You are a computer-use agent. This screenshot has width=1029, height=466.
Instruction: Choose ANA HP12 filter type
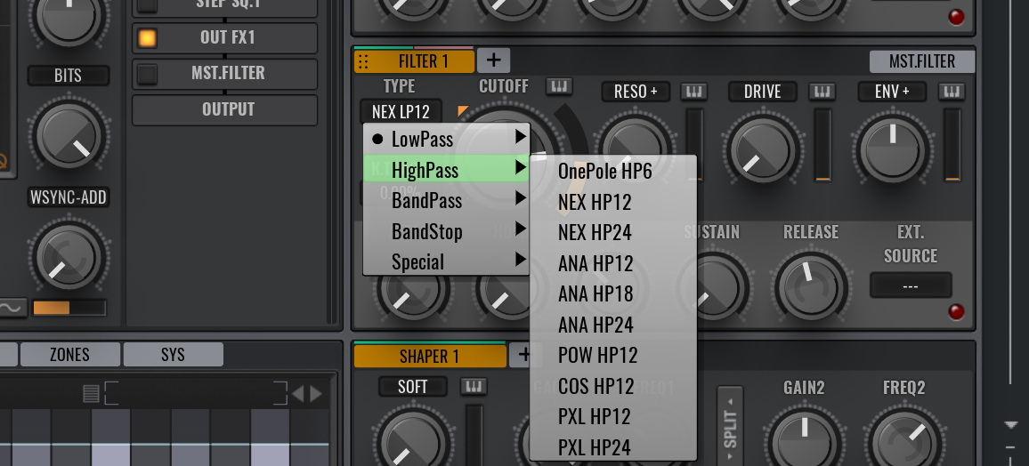tap(613, 263)
